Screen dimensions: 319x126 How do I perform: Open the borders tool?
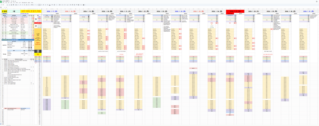(54, 5)
